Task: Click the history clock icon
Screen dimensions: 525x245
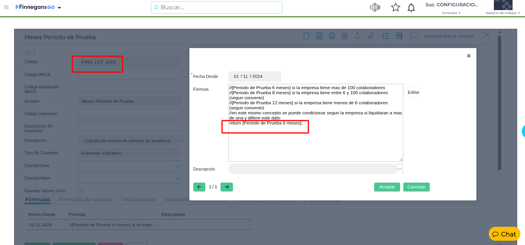Action: (358, 36)
